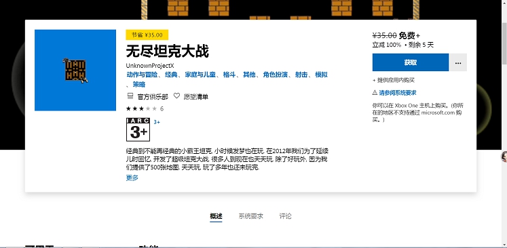Open the 家庭与儿童 category link

pos(200,75)
